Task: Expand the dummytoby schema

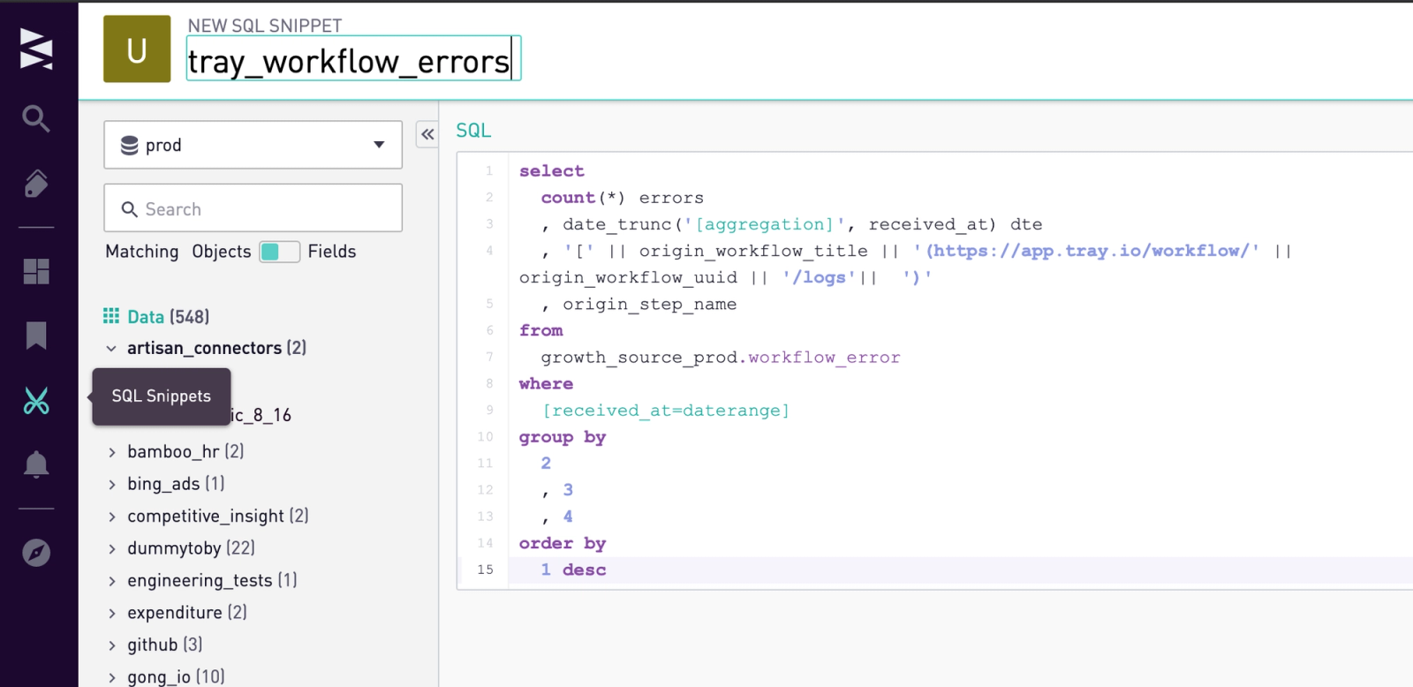Action: pyautogui.click(x=111, y=549)
